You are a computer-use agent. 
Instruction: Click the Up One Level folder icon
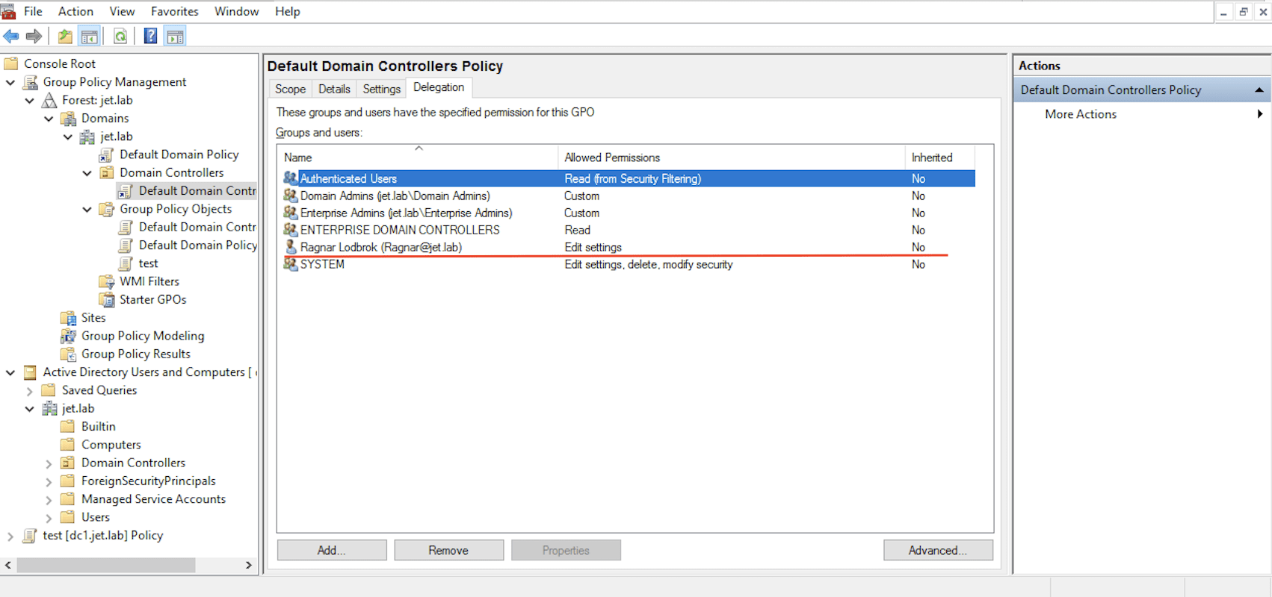point(65,36)
